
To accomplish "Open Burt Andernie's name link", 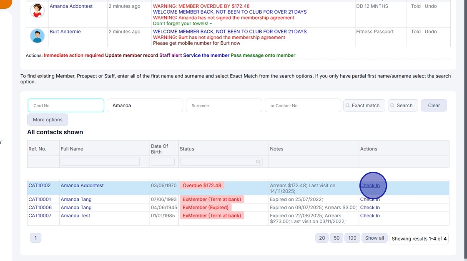I will [65, 32].
